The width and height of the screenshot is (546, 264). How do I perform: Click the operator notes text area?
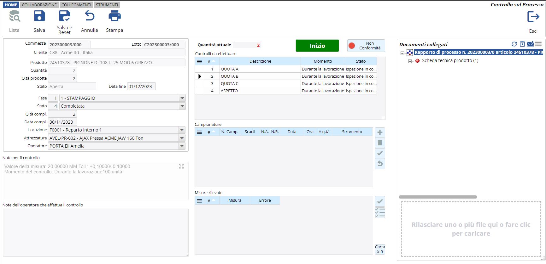coord(96,233)
